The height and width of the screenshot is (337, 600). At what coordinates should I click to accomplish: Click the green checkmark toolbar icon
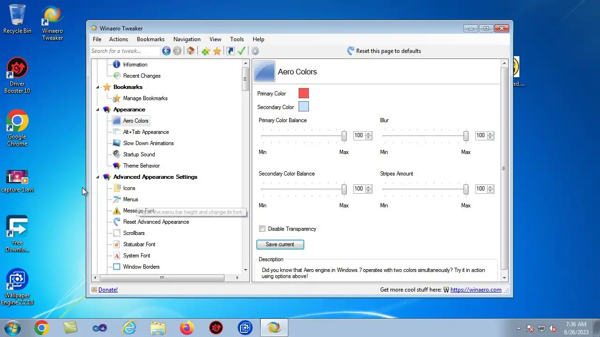(241, 51)
